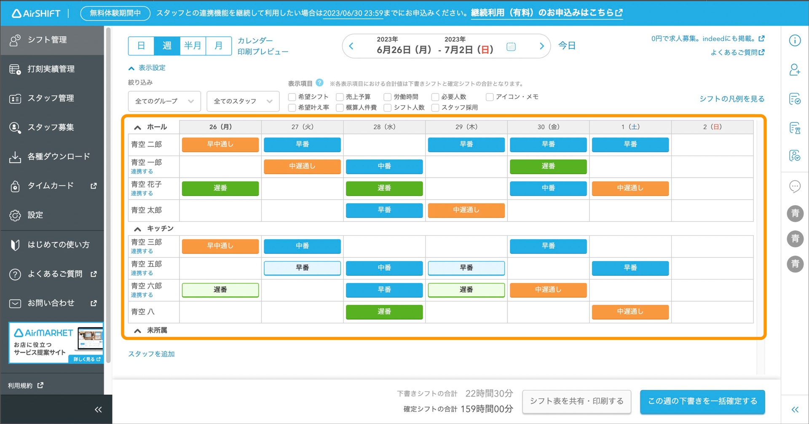Open the chat bubble icon on the right panel

coord(795,186)
